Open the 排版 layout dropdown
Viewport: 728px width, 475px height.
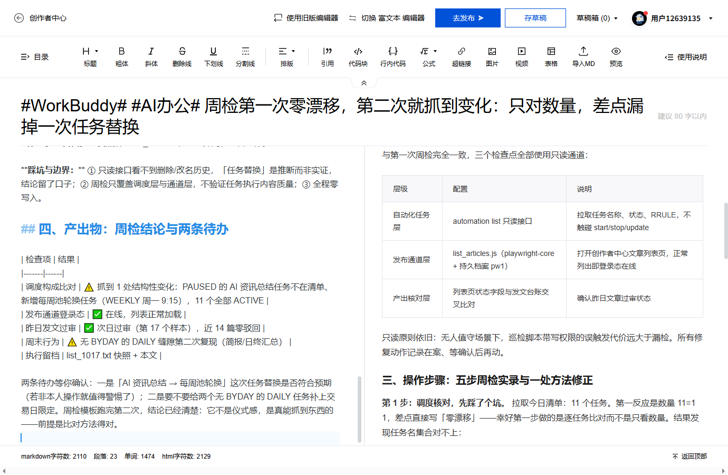pos(287,57)
